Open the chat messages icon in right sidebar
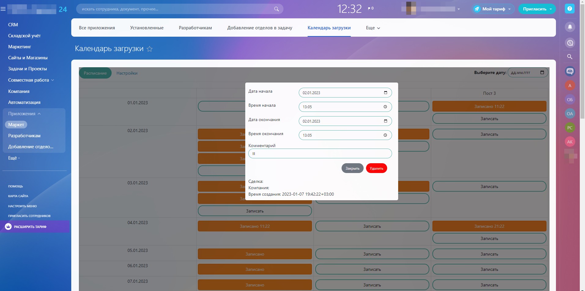 (570, 43)
